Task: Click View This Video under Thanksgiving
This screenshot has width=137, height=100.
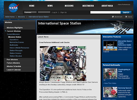Action: (x=110, y=83)
